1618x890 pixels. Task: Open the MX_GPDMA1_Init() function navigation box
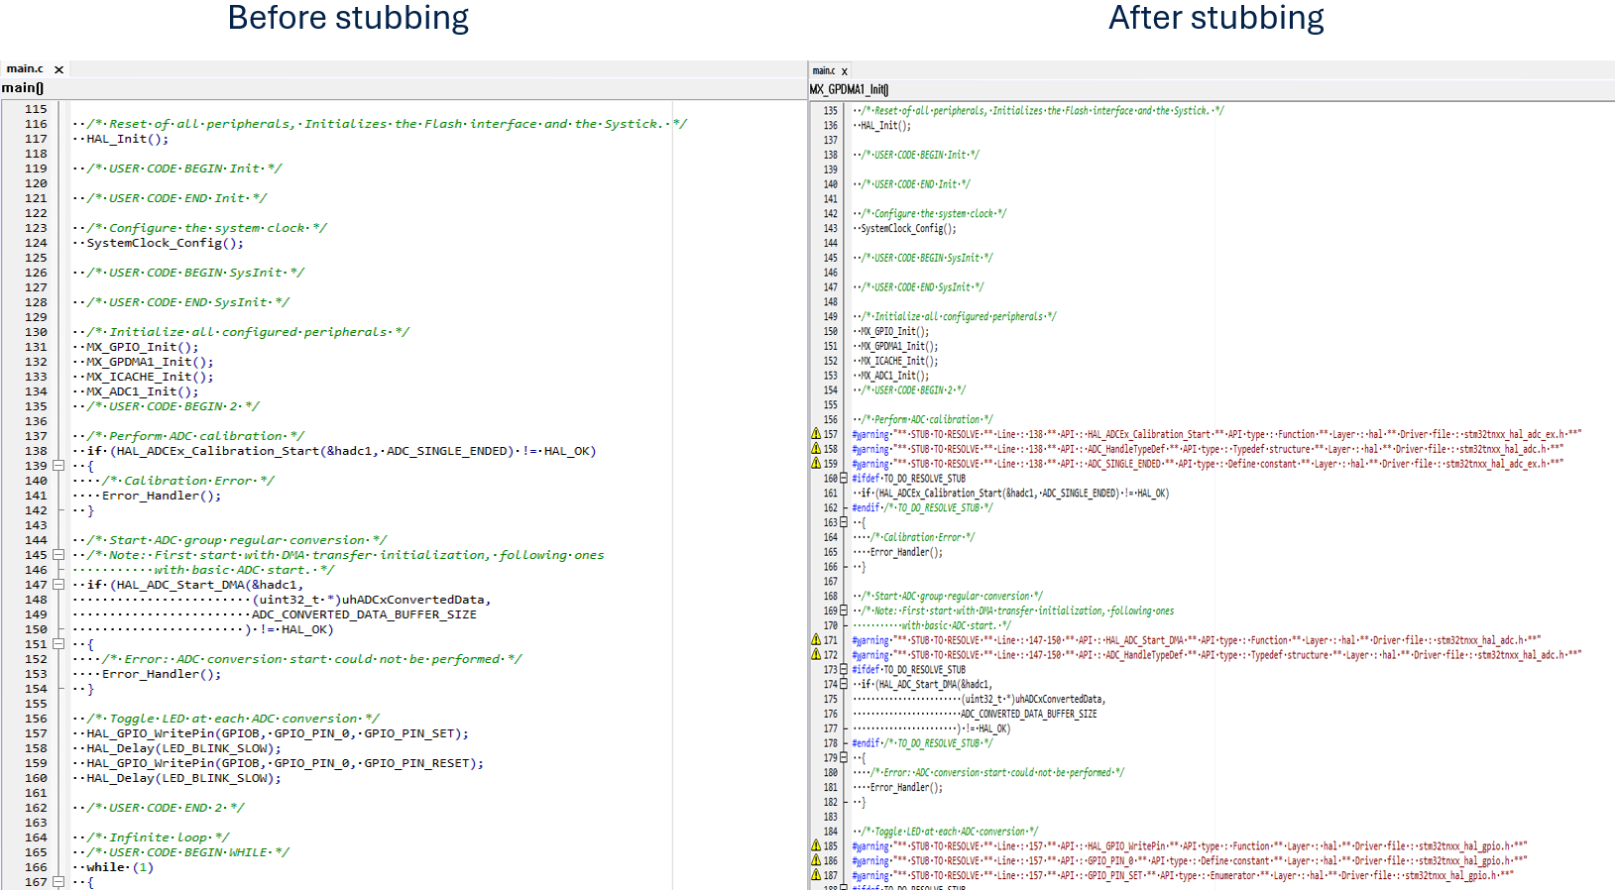coord(849,90)
